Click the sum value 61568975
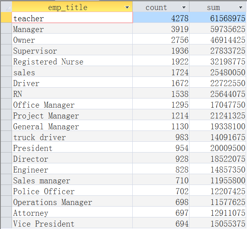247x229 pixels. click(x=228, y=18)
